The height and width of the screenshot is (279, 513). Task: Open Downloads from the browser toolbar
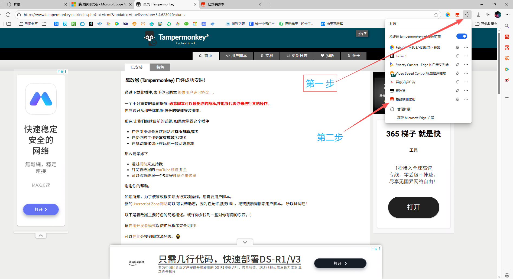pyautogui.click(x=478, y=15)
